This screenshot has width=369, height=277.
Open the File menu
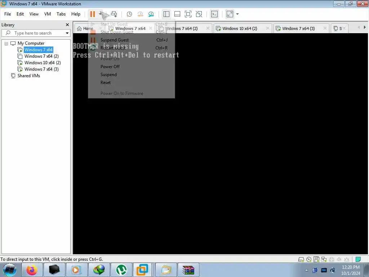pos(8,14)
